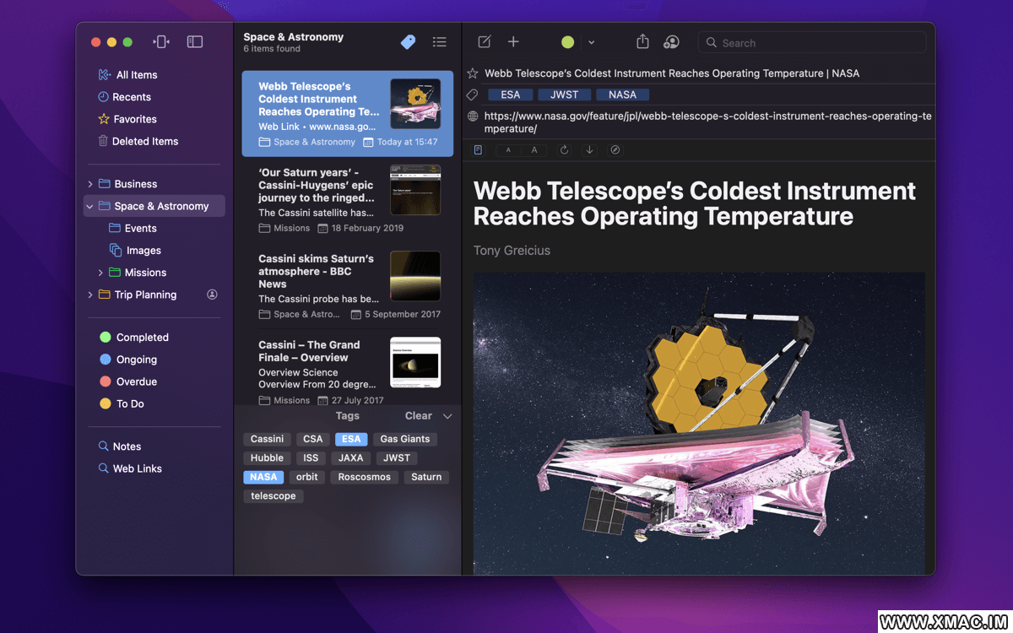The image size is (1013, 633).
Task: Click the add collaborator icon
Action: (671, 42)
